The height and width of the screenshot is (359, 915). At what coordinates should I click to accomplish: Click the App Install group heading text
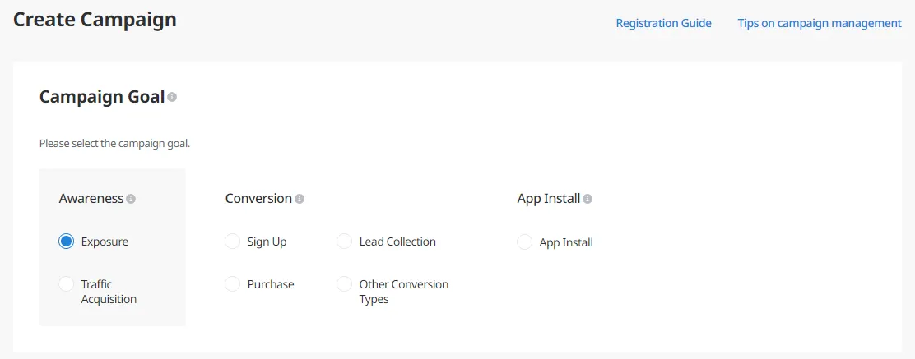[549, 199]
